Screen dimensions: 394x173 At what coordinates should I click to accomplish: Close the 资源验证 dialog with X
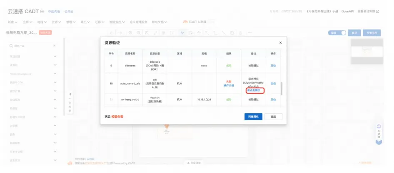point(280,43)
